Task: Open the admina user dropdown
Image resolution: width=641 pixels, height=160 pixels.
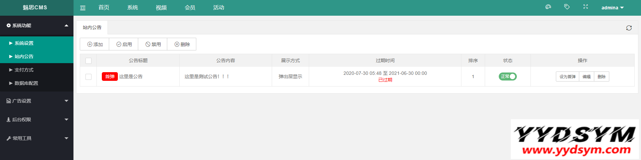Action: pyautogui.click(x=613, y=8)
